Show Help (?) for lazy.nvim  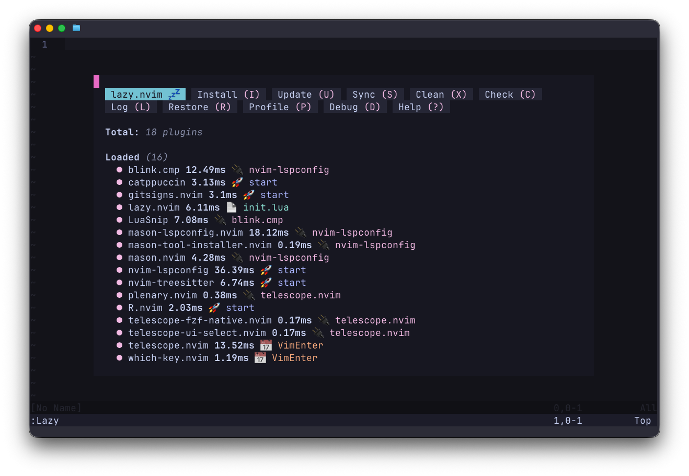(421, 107)
